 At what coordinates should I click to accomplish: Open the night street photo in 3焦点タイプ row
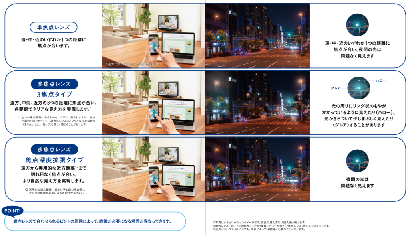click(257, 103)
